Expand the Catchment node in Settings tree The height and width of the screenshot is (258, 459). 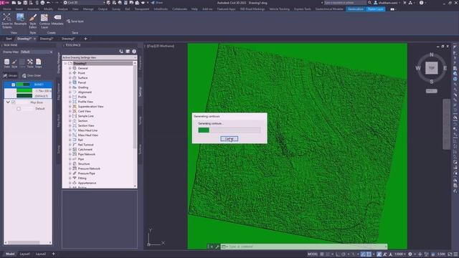[70, 150]
